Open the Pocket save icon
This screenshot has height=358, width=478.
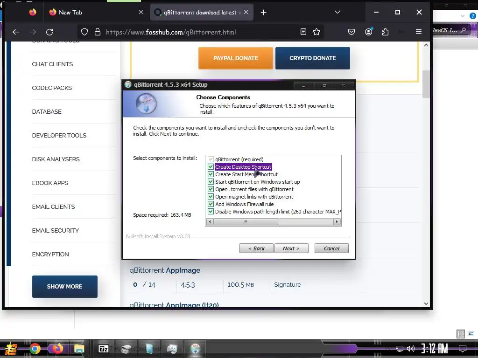[351, 32]
